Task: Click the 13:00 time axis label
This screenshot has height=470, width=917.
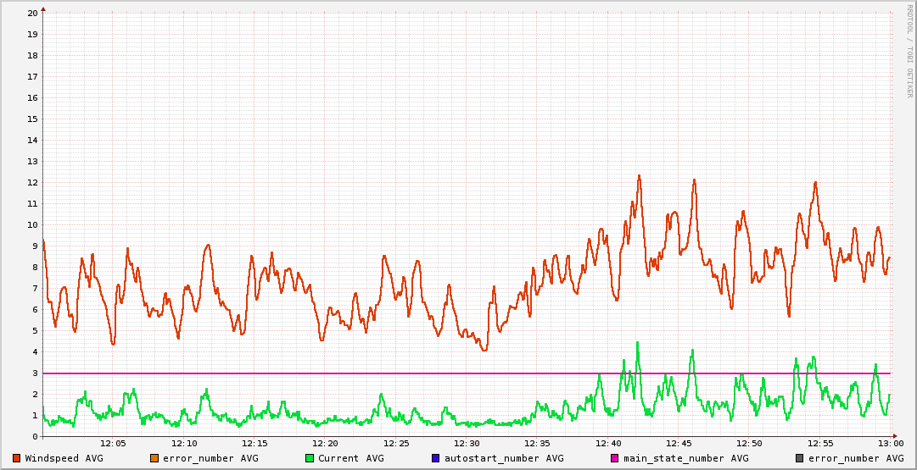Action: click(x=890, y=444)
